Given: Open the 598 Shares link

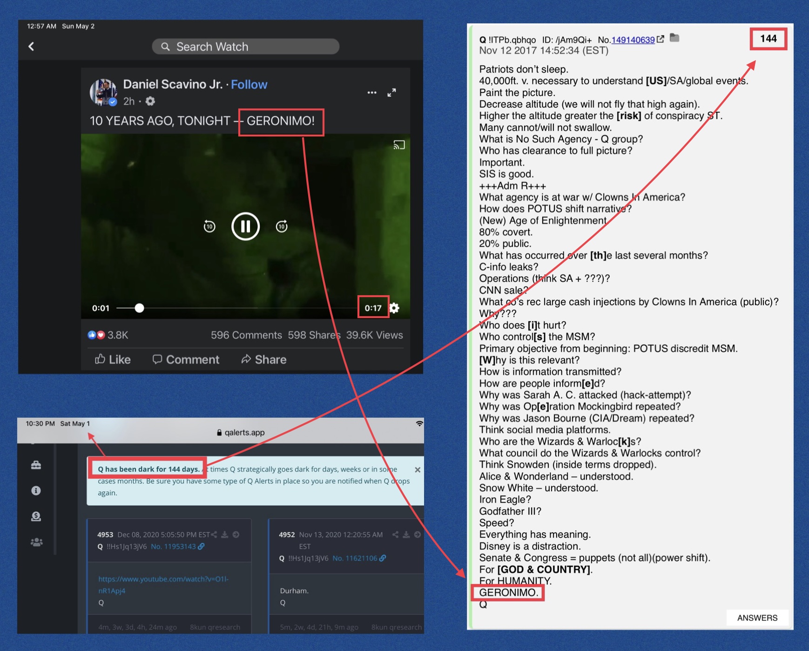Looking at the screenshot, I should 314,335.
